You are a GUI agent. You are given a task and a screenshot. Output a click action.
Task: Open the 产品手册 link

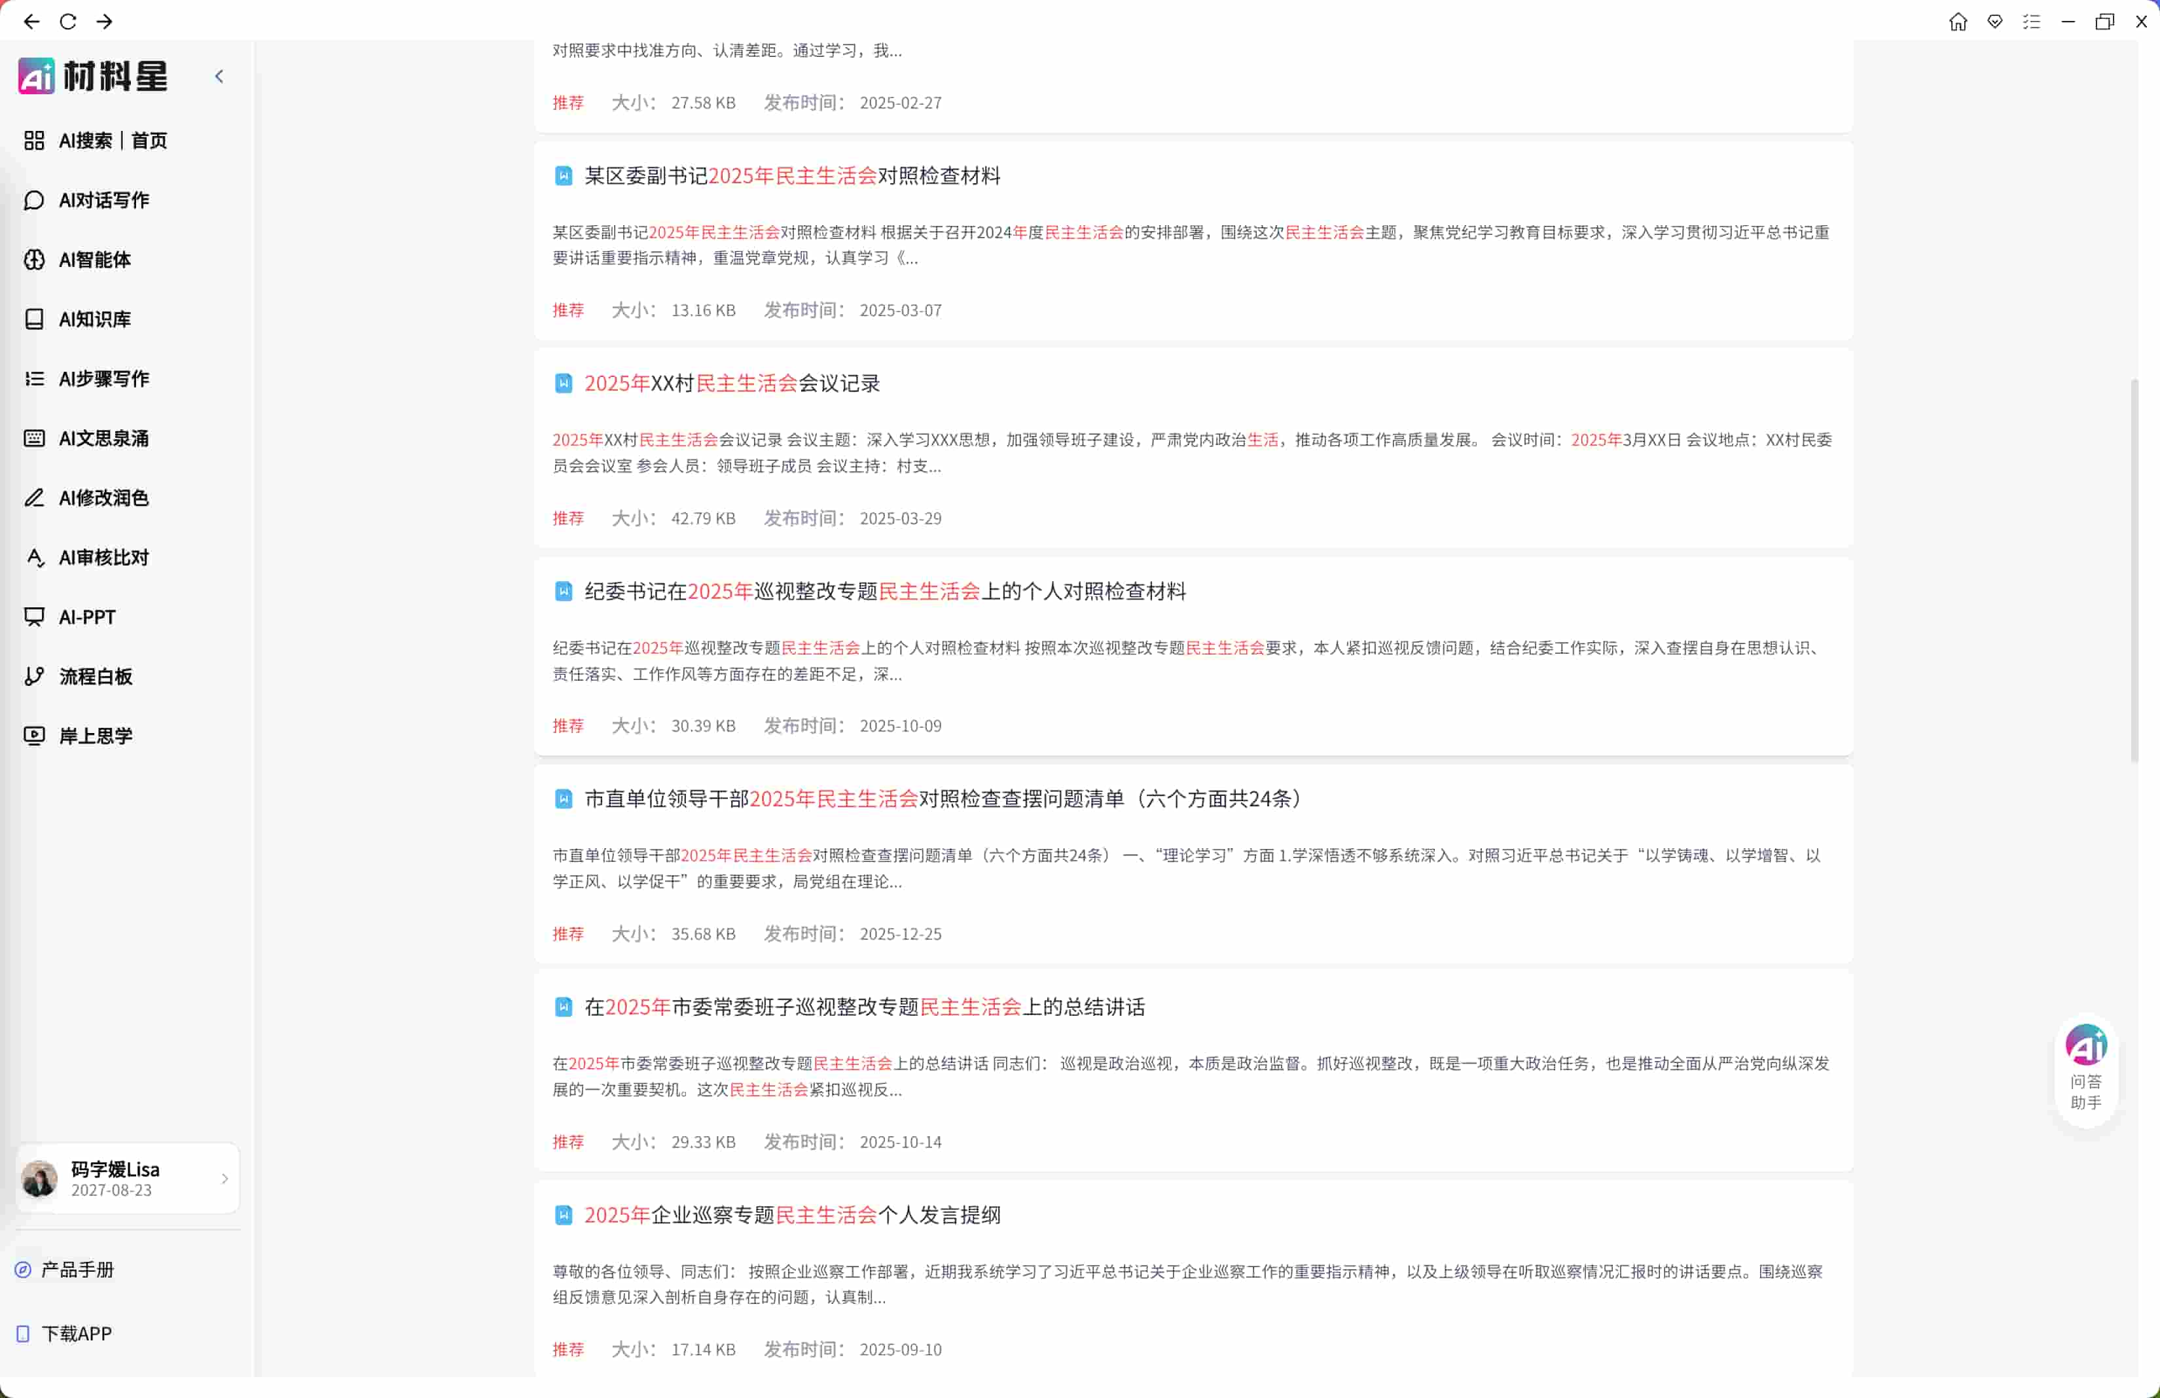coord(77,1269)
